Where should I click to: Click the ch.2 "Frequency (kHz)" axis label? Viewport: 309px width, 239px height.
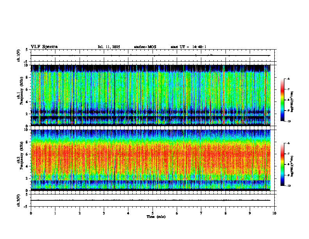click(x=21, y=155)
